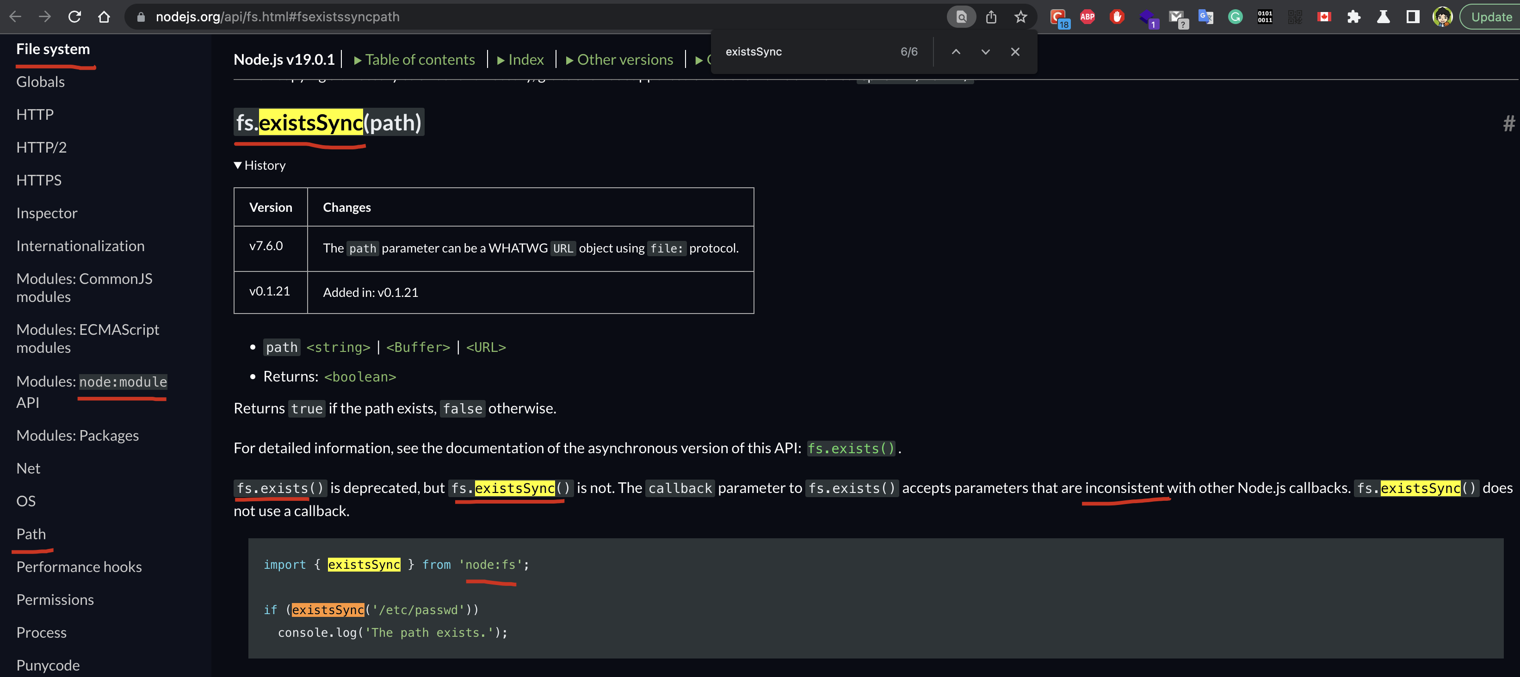The image size is (1520, 677).
Task: Collapse the History disclosure triangle
Action: click(237, 166)
